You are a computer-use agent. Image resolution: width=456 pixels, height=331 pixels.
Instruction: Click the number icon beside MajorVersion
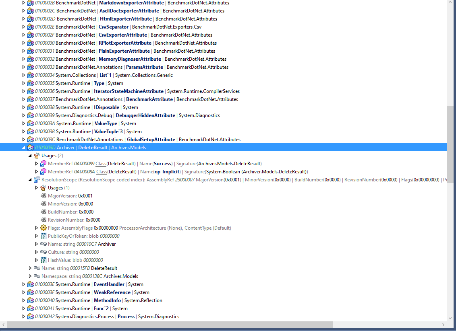(x=44, y=196)
